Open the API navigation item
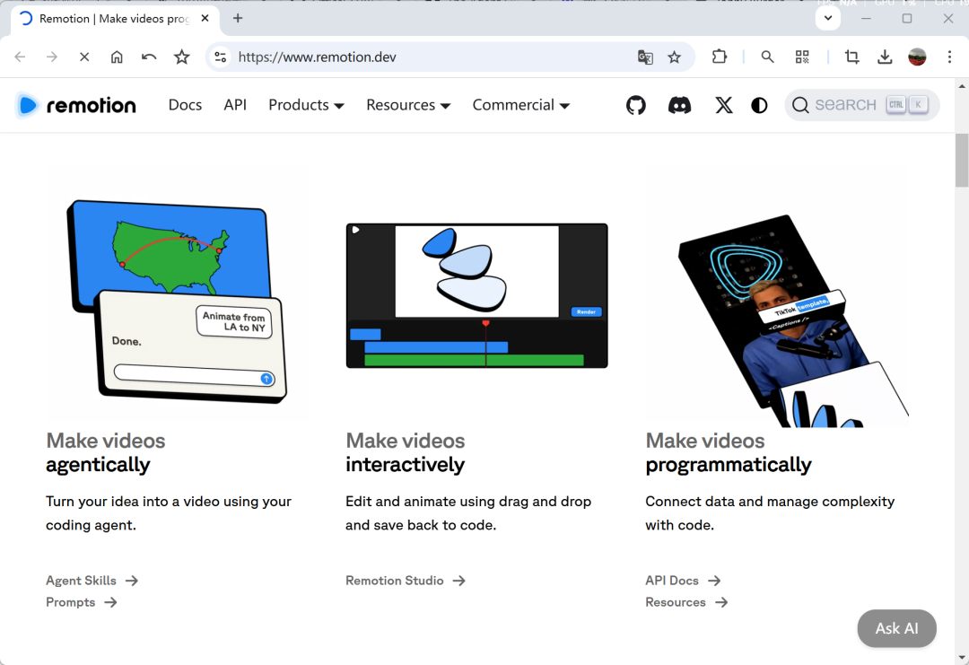 click(235, 105)
